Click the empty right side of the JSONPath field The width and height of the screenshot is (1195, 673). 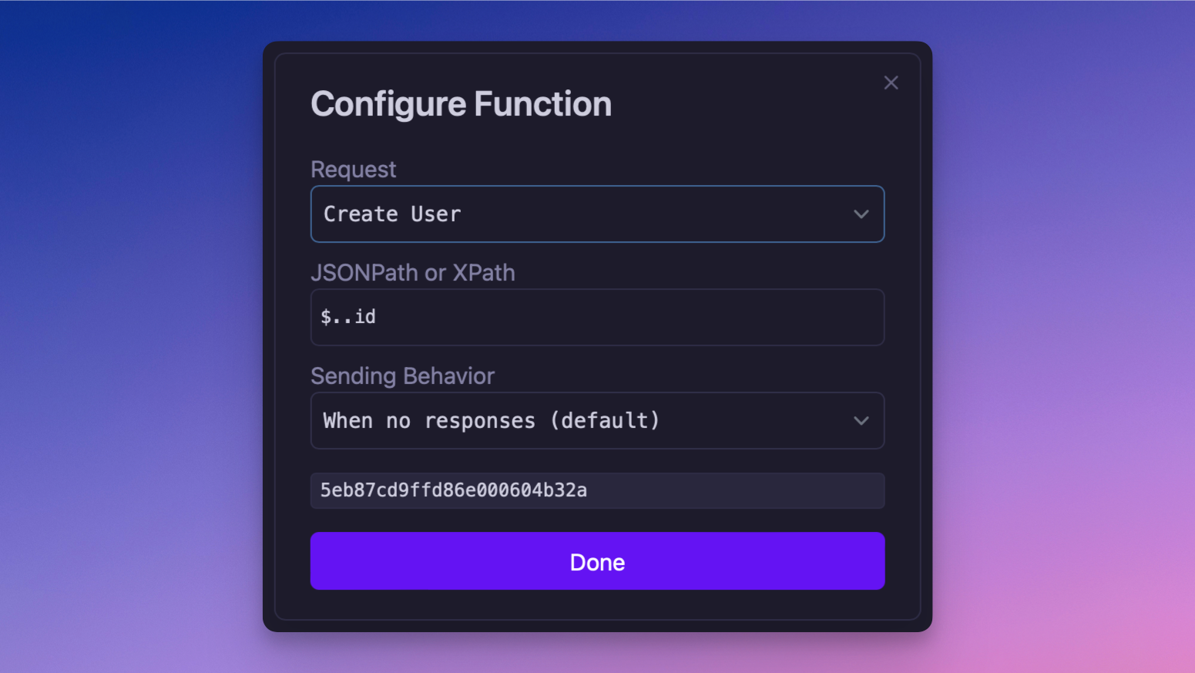coord(732,318)
